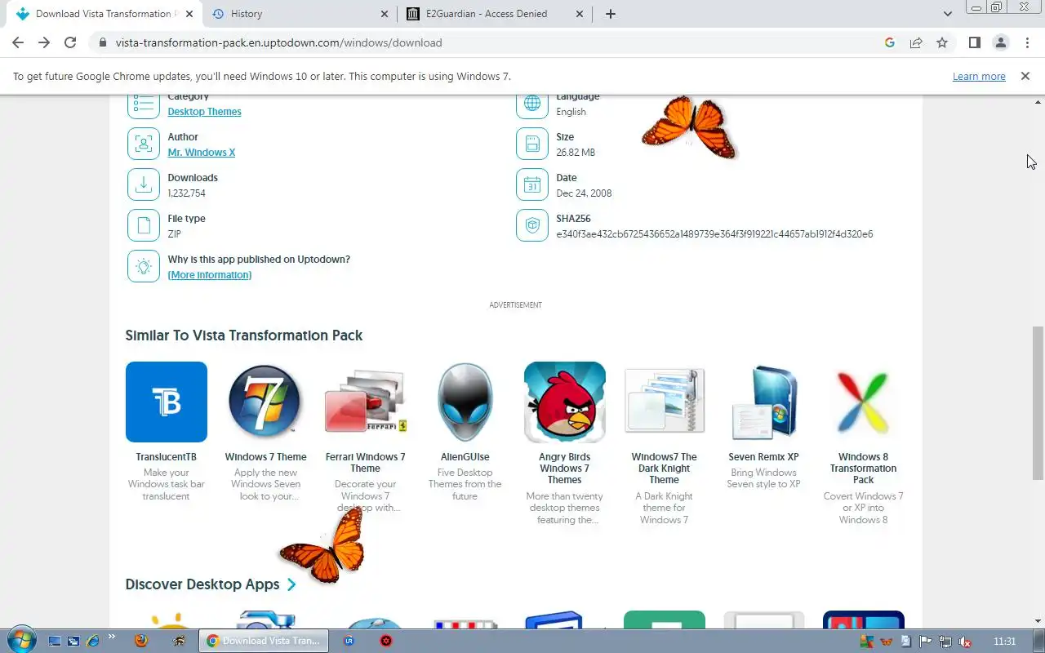
Task: Click the Language globe icon
Action: pyautogui.click(x=532, y=104)
